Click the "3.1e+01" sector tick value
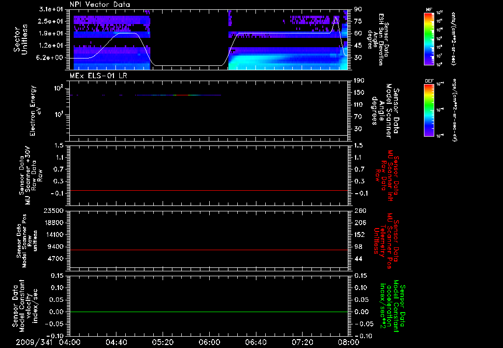 point(51,9)
